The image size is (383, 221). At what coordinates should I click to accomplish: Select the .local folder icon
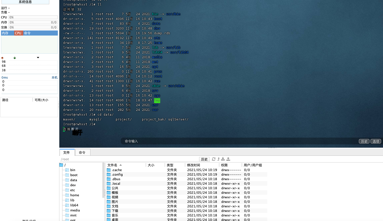pos(109,184)
